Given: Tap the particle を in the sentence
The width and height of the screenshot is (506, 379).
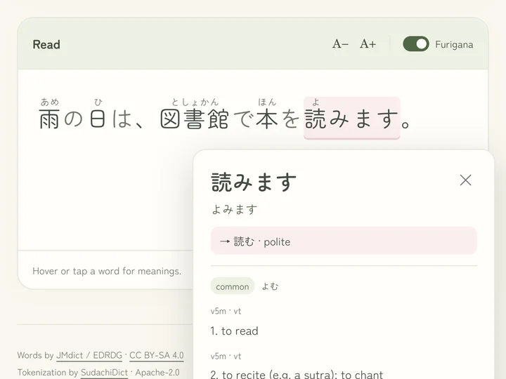Looking at the screenshot, I should 290,119.
